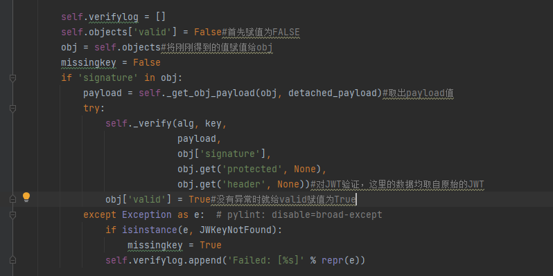Viewport: 553px width, 276px height.
Task: Click the isinstance function call
Action: tap(150, 230)
